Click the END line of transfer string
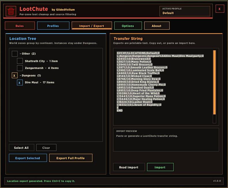The image size is (228, 188). pyautogui.click(x=120, y=110)
